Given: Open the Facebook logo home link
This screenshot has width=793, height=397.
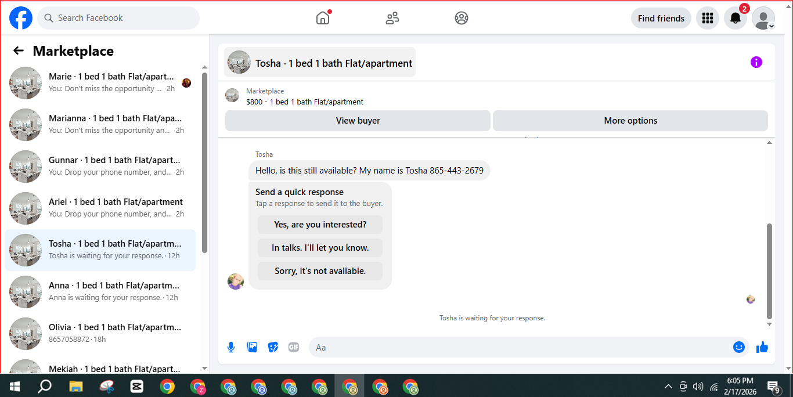Looking at the screenshot, I should coord(21,18).
